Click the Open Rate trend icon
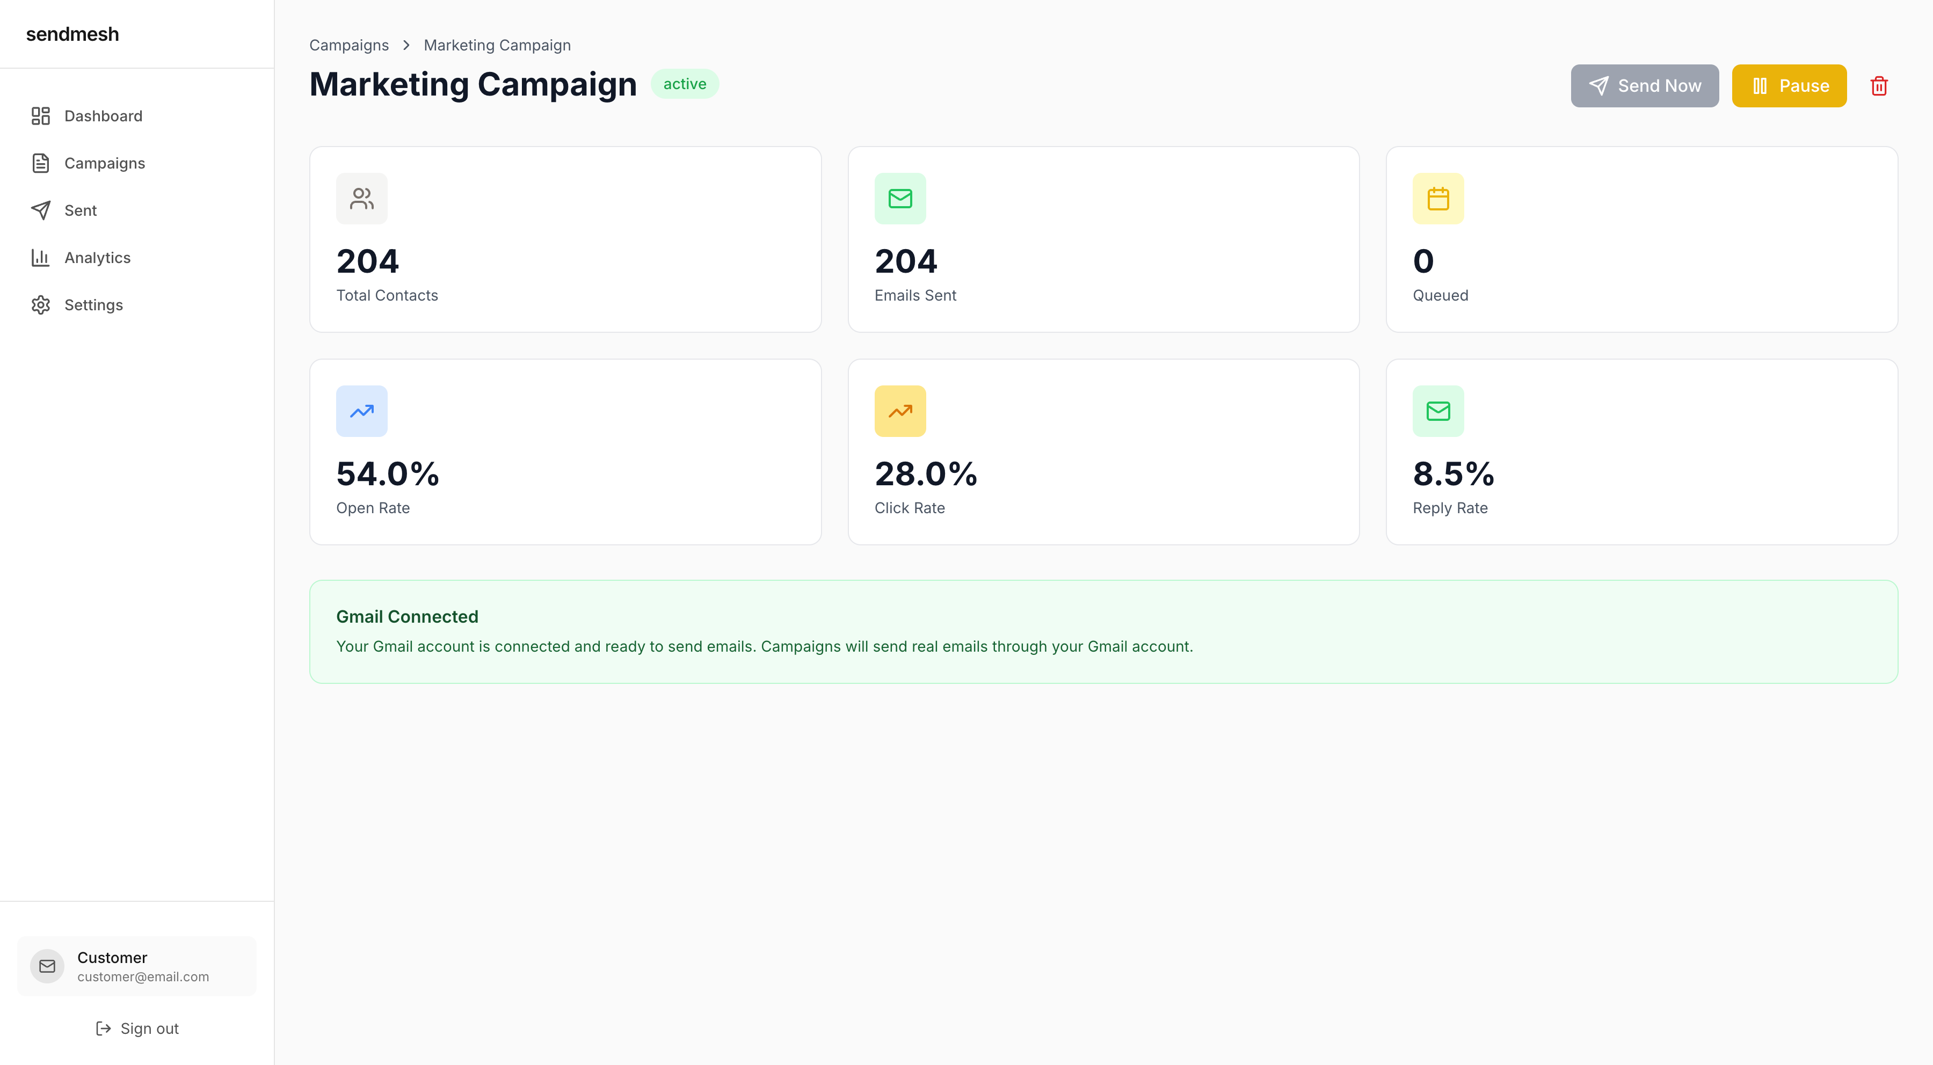 coord(362,411)
